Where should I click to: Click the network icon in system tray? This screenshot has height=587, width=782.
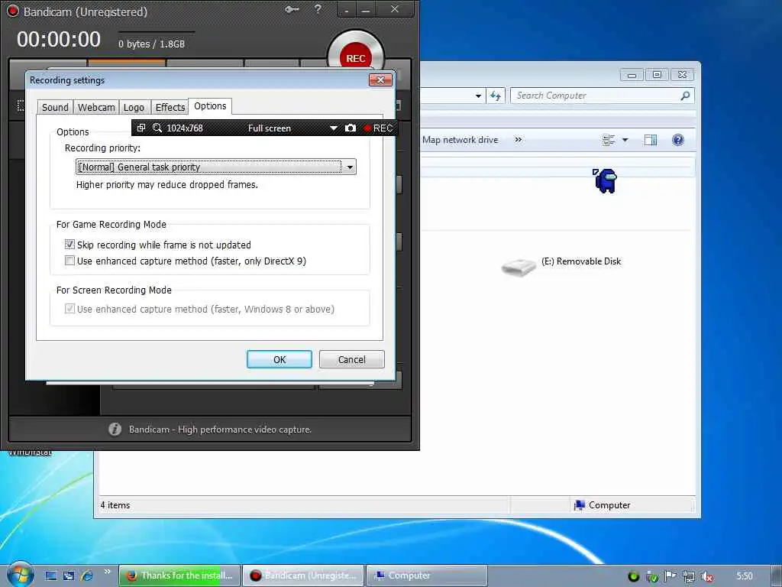689,576
